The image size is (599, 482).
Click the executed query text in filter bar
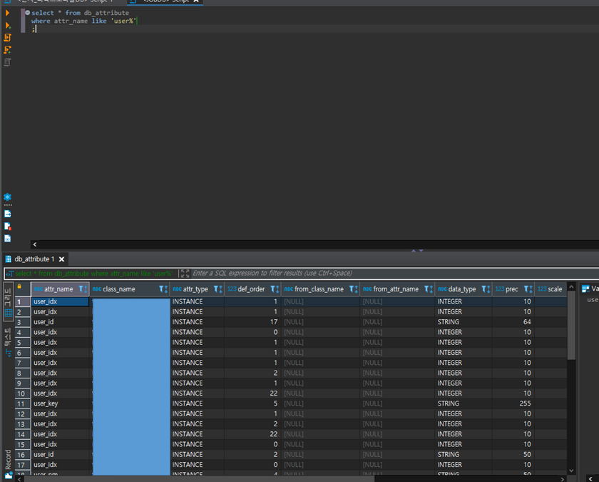point(93,273)
